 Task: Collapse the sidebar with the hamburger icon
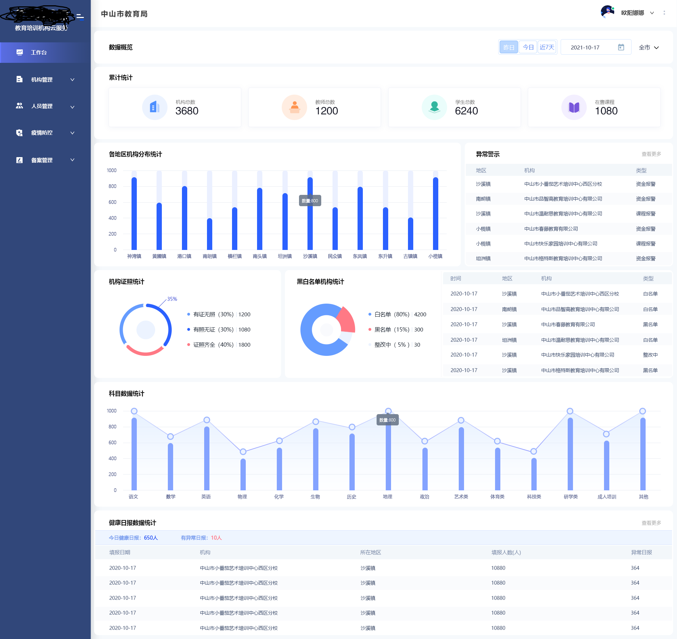pyautogui.click(x=80, y=17)
